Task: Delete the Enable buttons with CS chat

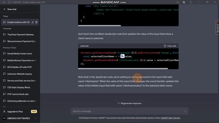Action: coord(37,22)
